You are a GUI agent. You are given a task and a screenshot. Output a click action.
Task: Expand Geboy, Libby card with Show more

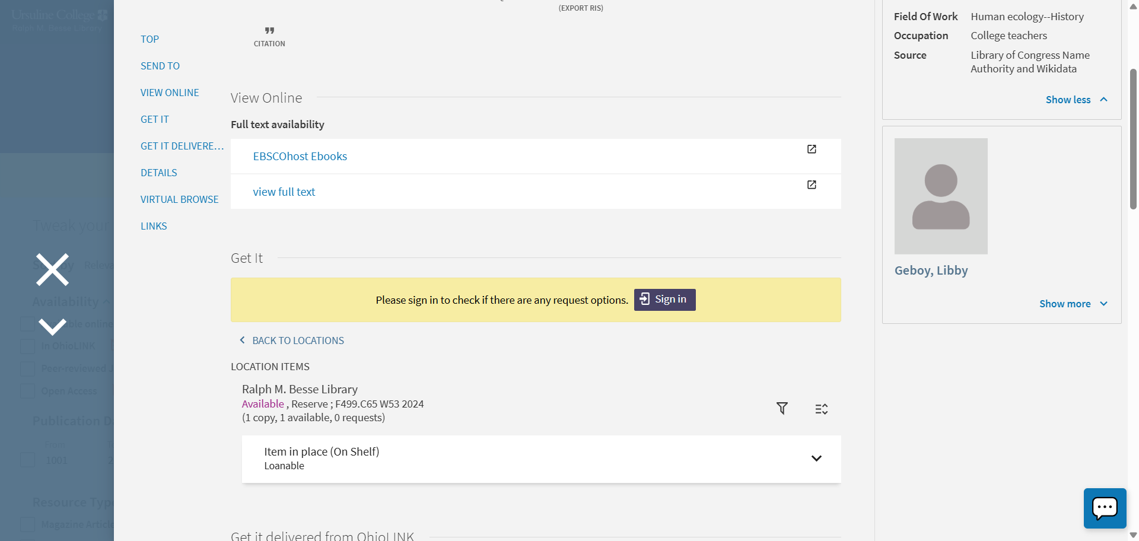click(x=1073, y=304)
